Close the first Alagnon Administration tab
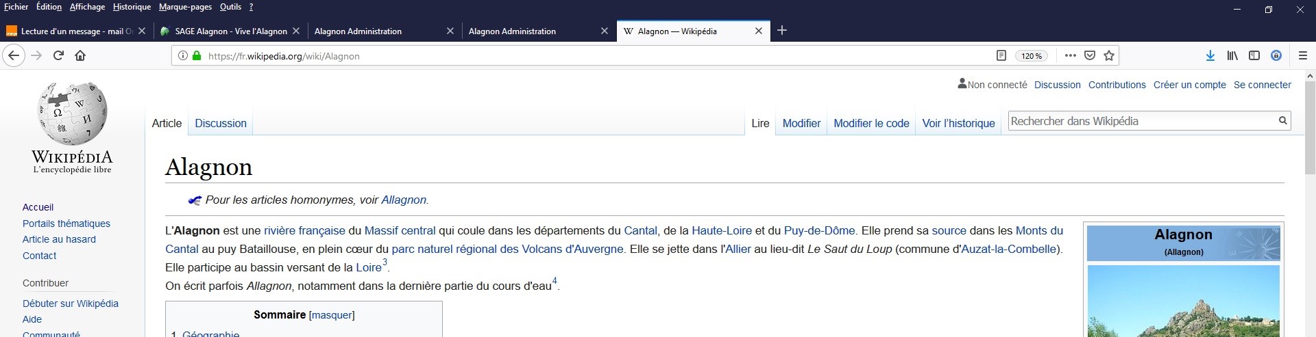 click(x=450, y=31)
